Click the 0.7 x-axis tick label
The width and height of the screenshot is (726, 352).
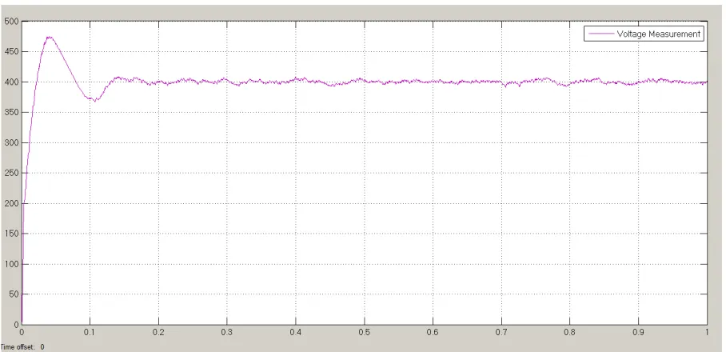click(x=501, y=332)
